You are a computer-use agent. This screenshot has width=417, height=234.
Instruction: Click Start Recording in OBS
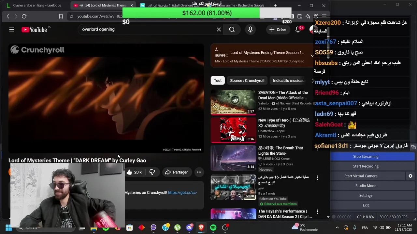coord(366,166)
